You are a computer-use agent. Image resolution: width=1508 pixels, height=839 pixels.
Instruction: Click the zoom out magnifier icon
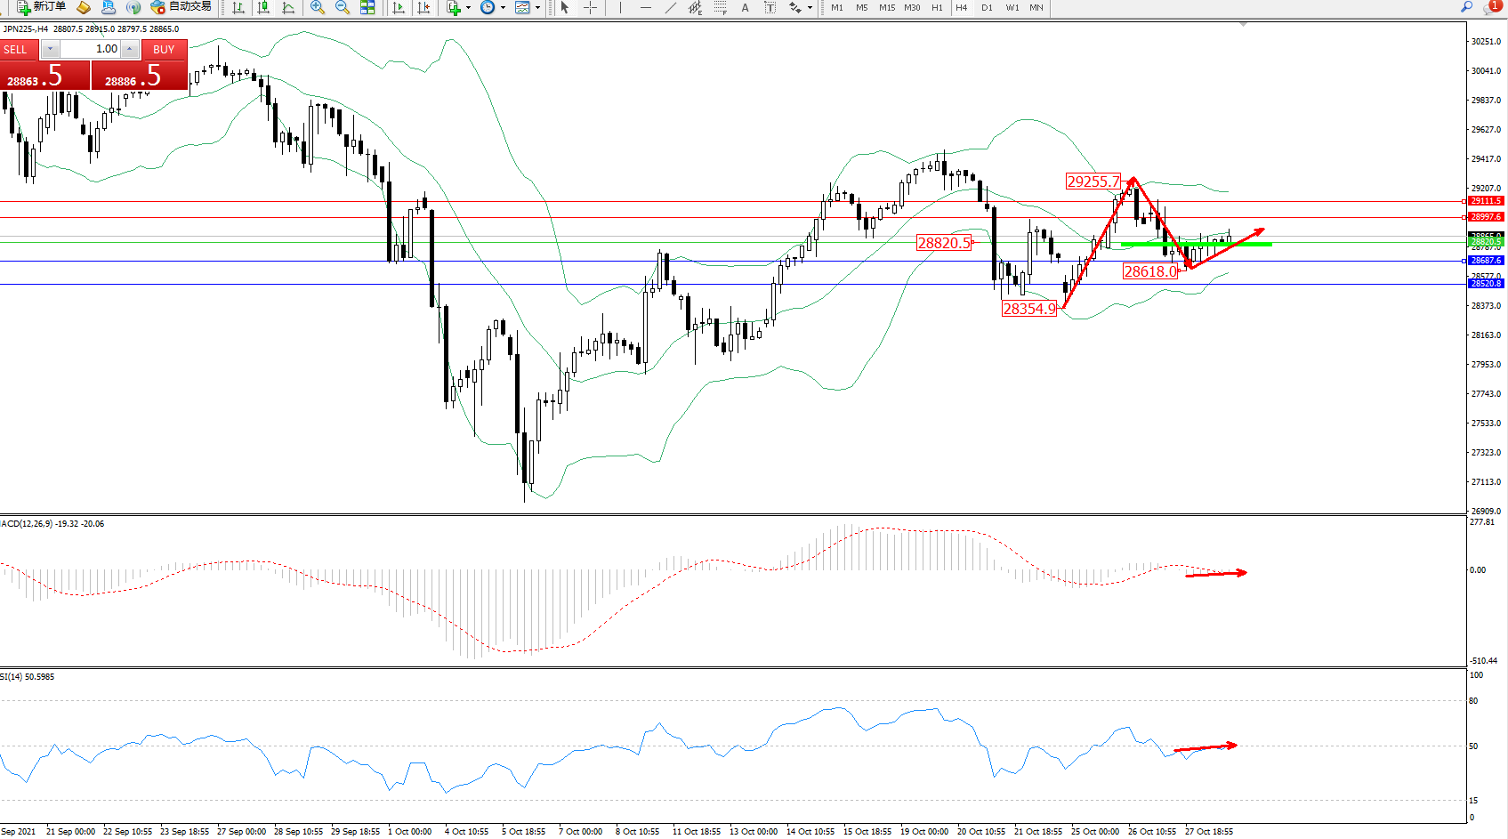tap(342, 7)
